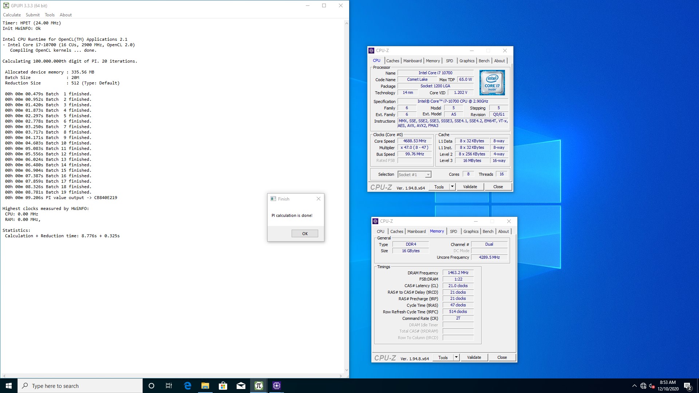Viewport: 699px width, 393px height.
Task: Minimize the upper CPU-Z window
Action: 472,51
